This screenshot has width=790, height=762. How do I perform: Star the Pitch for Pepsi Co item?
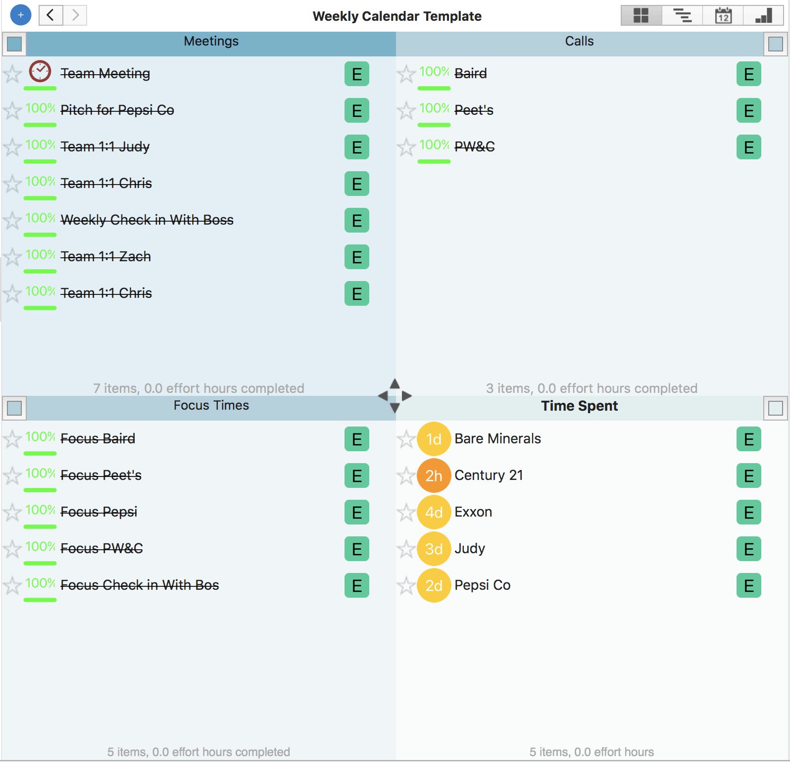click(x=12, y=111)
